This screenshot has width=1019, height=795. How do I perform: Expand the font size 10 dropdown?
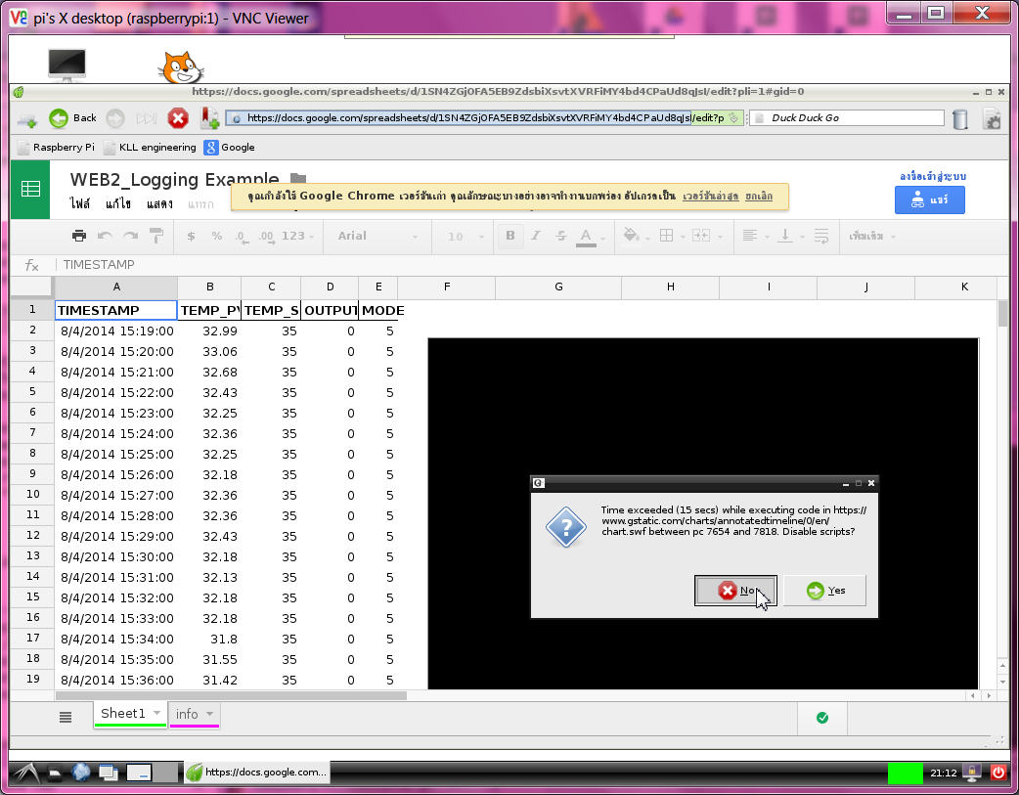(466, 236)
